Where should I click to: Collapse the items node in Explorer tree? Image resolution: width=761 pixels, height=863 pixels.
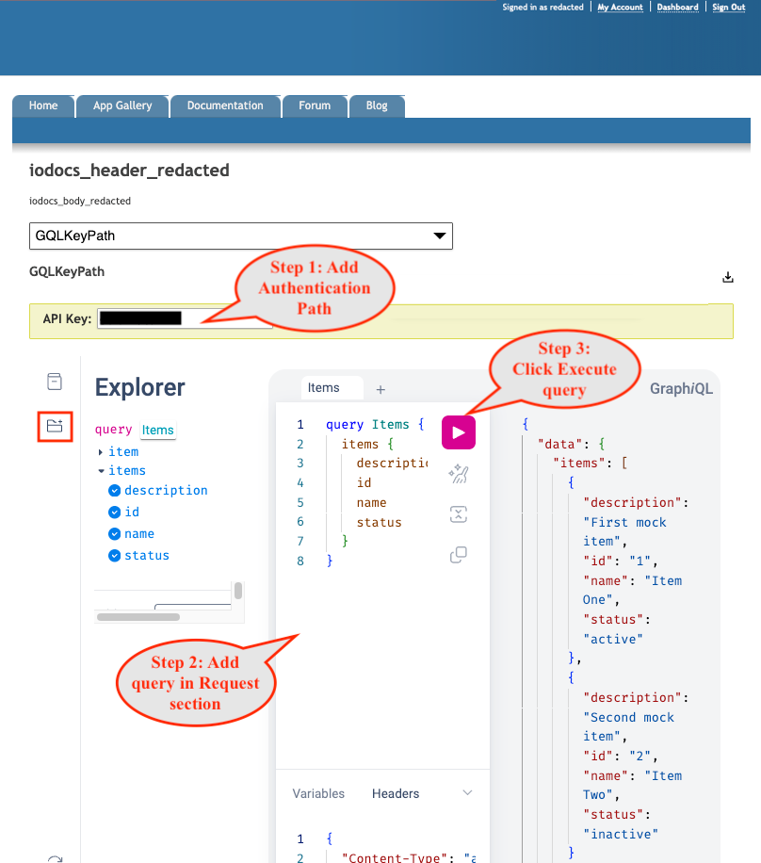pyautogui.click(x=101, y=471)
